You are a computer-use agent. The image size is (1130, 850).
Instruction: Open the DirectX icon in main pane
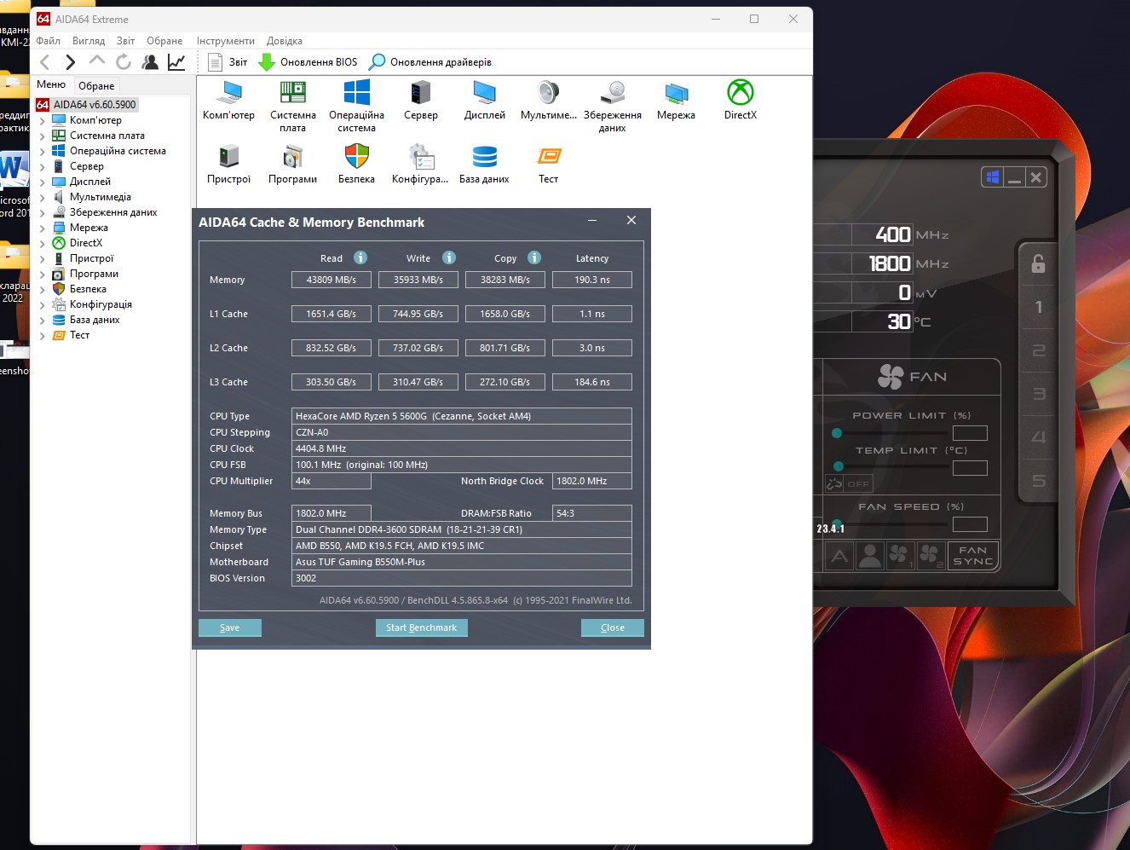pyautogui.click(x=740, y=92)
